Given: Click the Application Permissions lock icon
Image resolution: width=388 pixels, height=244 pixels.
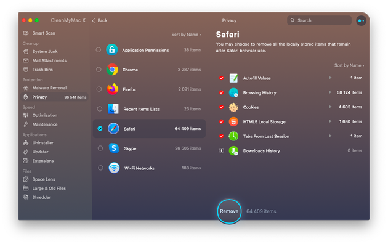Looking at the screenshot, I should point(112,50).
